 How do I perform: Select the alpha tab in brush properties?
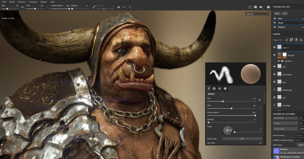pyautogui.click(x=214, y=89)
